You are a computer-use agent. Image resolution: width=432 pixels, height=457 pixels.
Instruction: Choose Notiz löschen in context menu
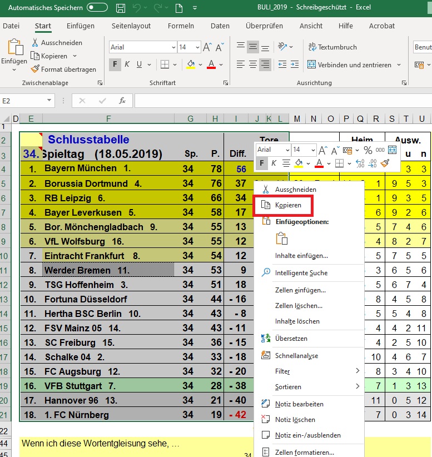pyautogui.click(x=309, y=419)
